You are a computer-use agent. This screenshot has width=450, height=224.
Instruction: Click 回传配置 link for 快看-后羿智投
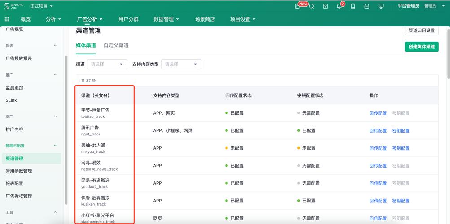click(378, 201)
